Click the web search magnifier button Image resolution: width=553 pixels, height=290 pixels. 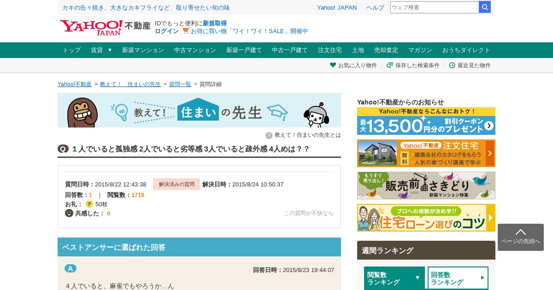[485, 7]
